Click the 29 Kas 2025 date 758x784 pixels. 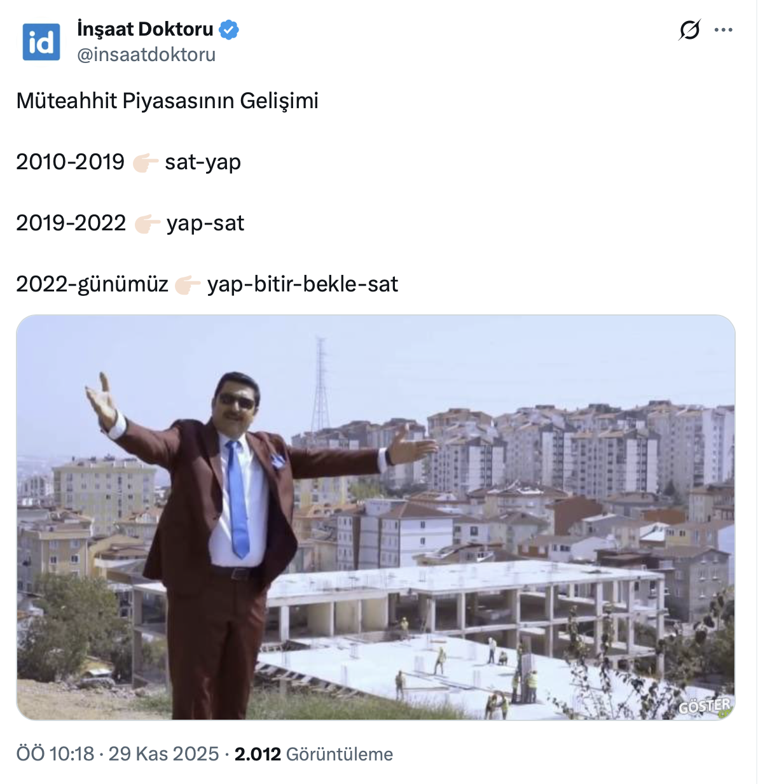163,754
